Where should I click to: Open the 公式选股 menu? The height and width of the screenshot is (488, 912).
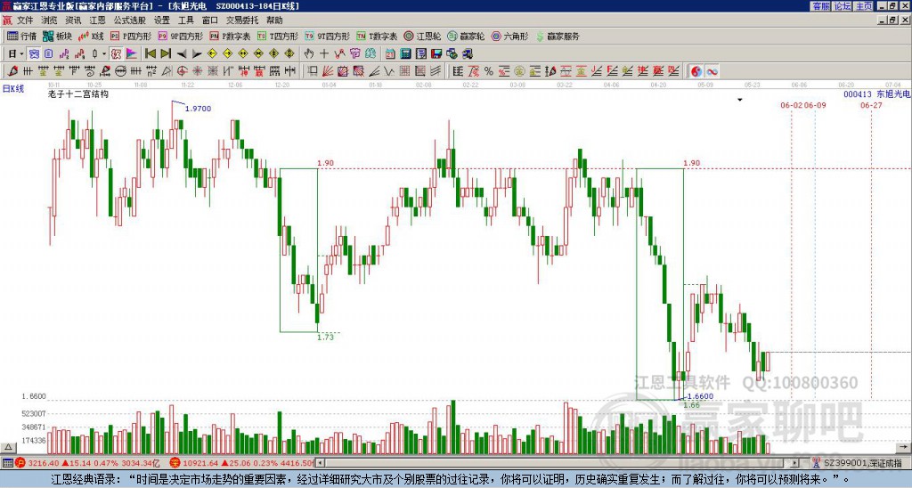click(x=130, y=20)
